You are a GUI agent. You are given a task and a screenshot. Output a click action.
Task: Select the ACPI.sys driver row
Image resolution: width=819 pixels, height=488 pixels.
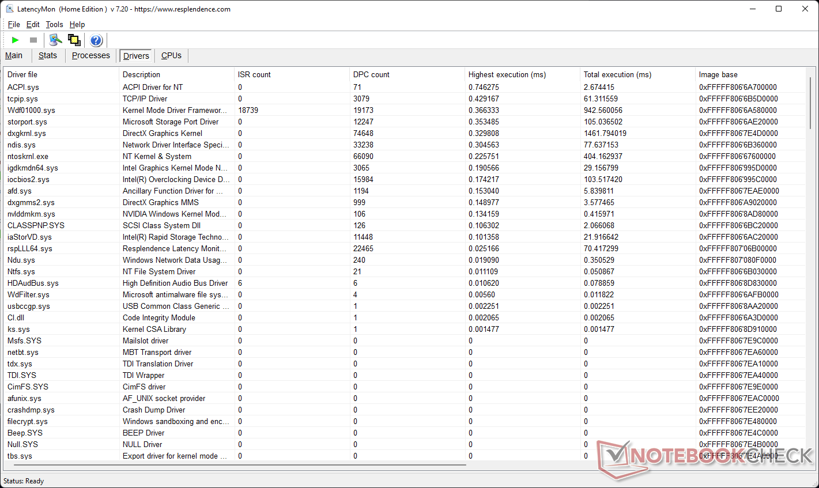point(405,87)
